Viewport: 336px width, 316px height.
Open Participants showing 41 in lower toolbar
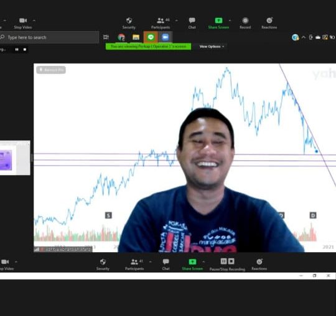pyautogui.click(x=134, y=264)
